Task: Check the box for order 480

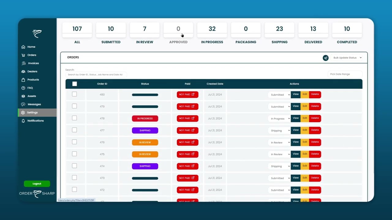Action: coord(74,94)
